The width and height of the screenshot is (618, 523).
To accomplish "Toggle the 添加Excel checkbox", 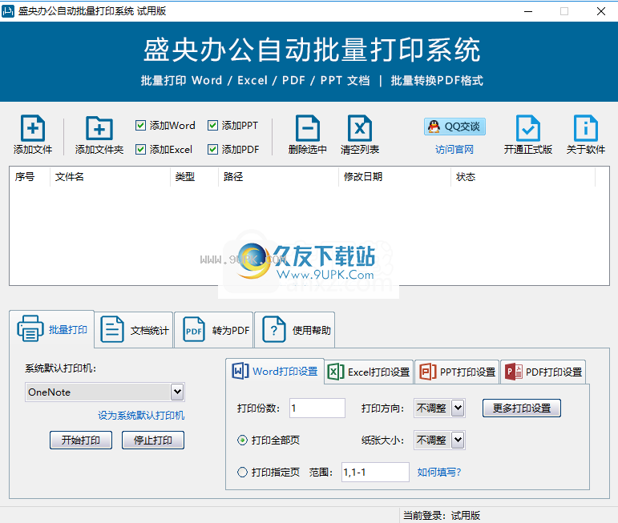I will (140, 149).
